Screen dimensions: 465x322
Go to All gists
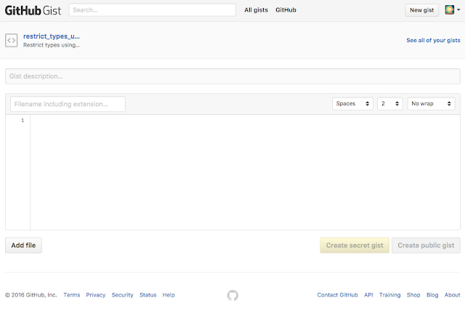point(256,9)
